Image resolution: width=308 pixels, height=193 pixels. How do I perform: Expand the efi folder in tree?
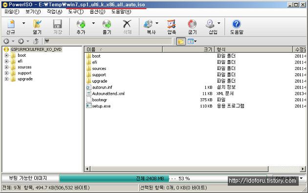pos(6,61)
